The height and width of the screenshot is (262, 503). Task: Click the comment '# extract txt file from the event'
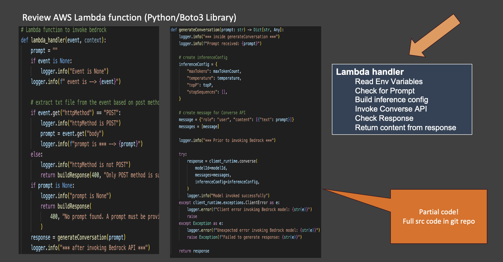95,102
